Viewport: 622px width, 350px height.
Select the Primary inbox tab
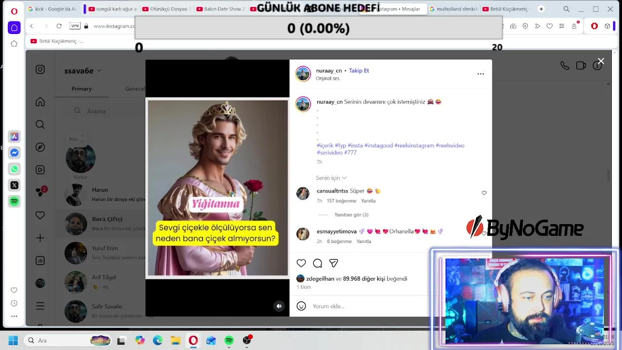82,89
